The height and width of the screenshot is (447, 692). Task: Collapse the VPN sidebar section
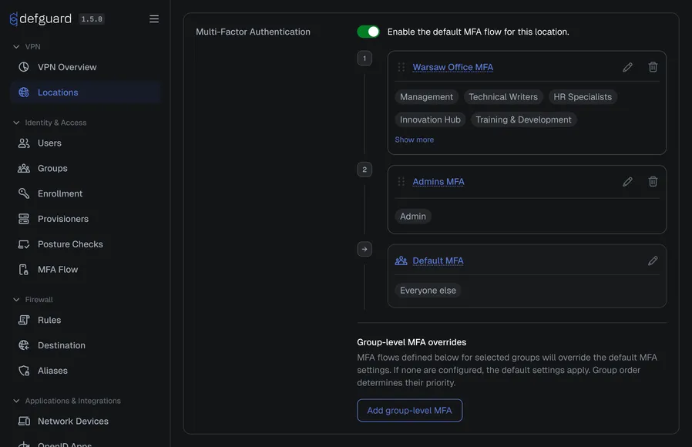[16, 47]
